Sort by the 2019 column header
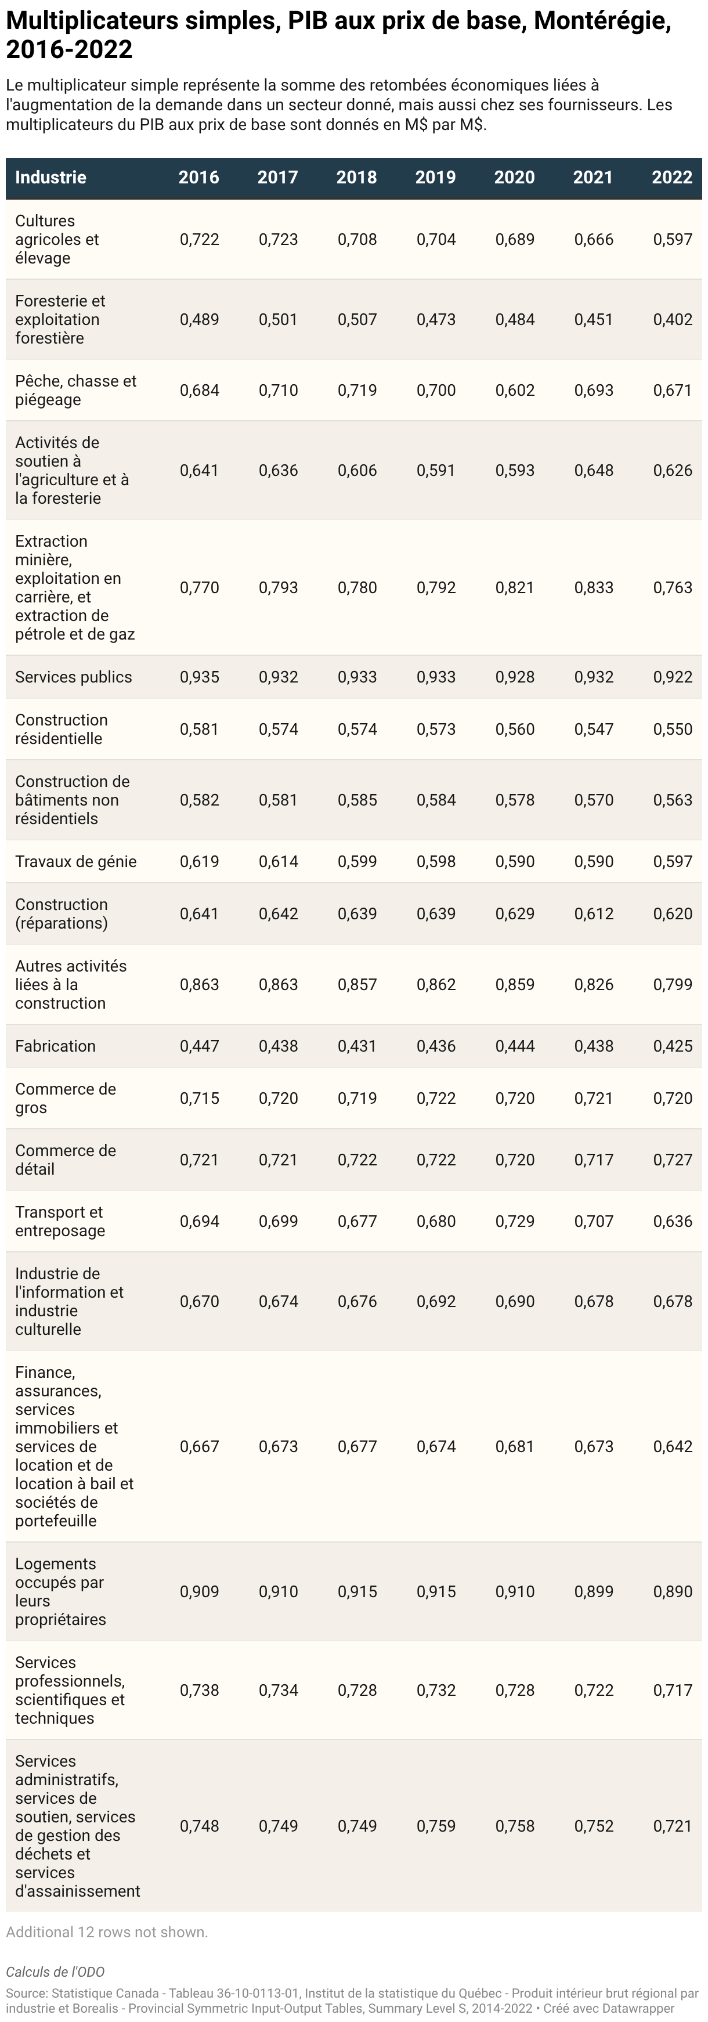Viewport: 708px width, 2022px height. click(x=436, y=178)
